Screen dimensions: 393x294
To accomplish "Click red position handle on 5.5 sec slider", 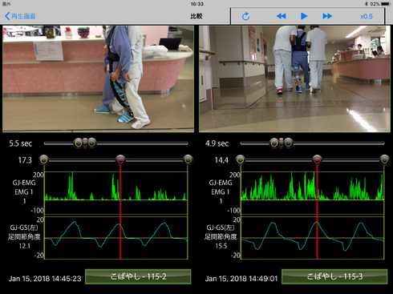I will [x=85, y=143].
